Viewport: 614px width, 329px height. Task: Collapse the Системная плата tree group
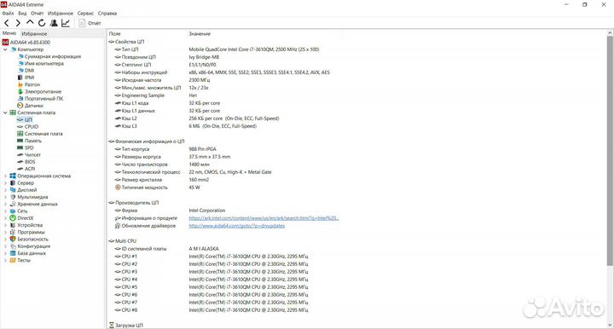pyautogui.click(x=5, y=113)
